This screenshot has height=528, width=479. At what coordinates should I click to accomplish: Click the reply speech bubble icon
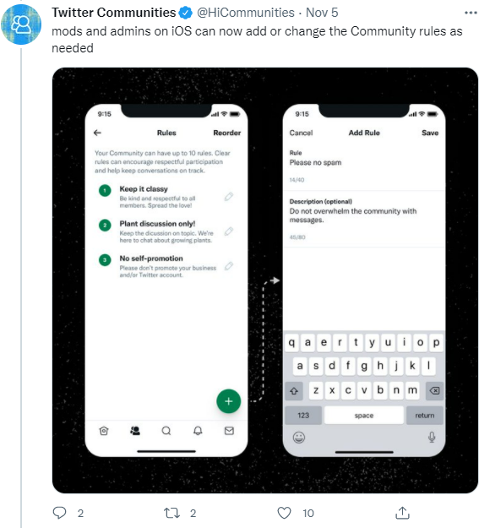(x=60, y=513)
